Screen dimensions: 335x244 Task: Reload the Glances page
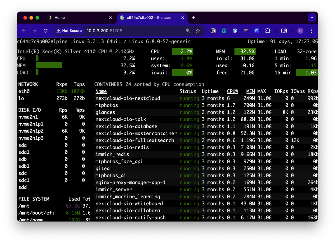tap(45, 31)
